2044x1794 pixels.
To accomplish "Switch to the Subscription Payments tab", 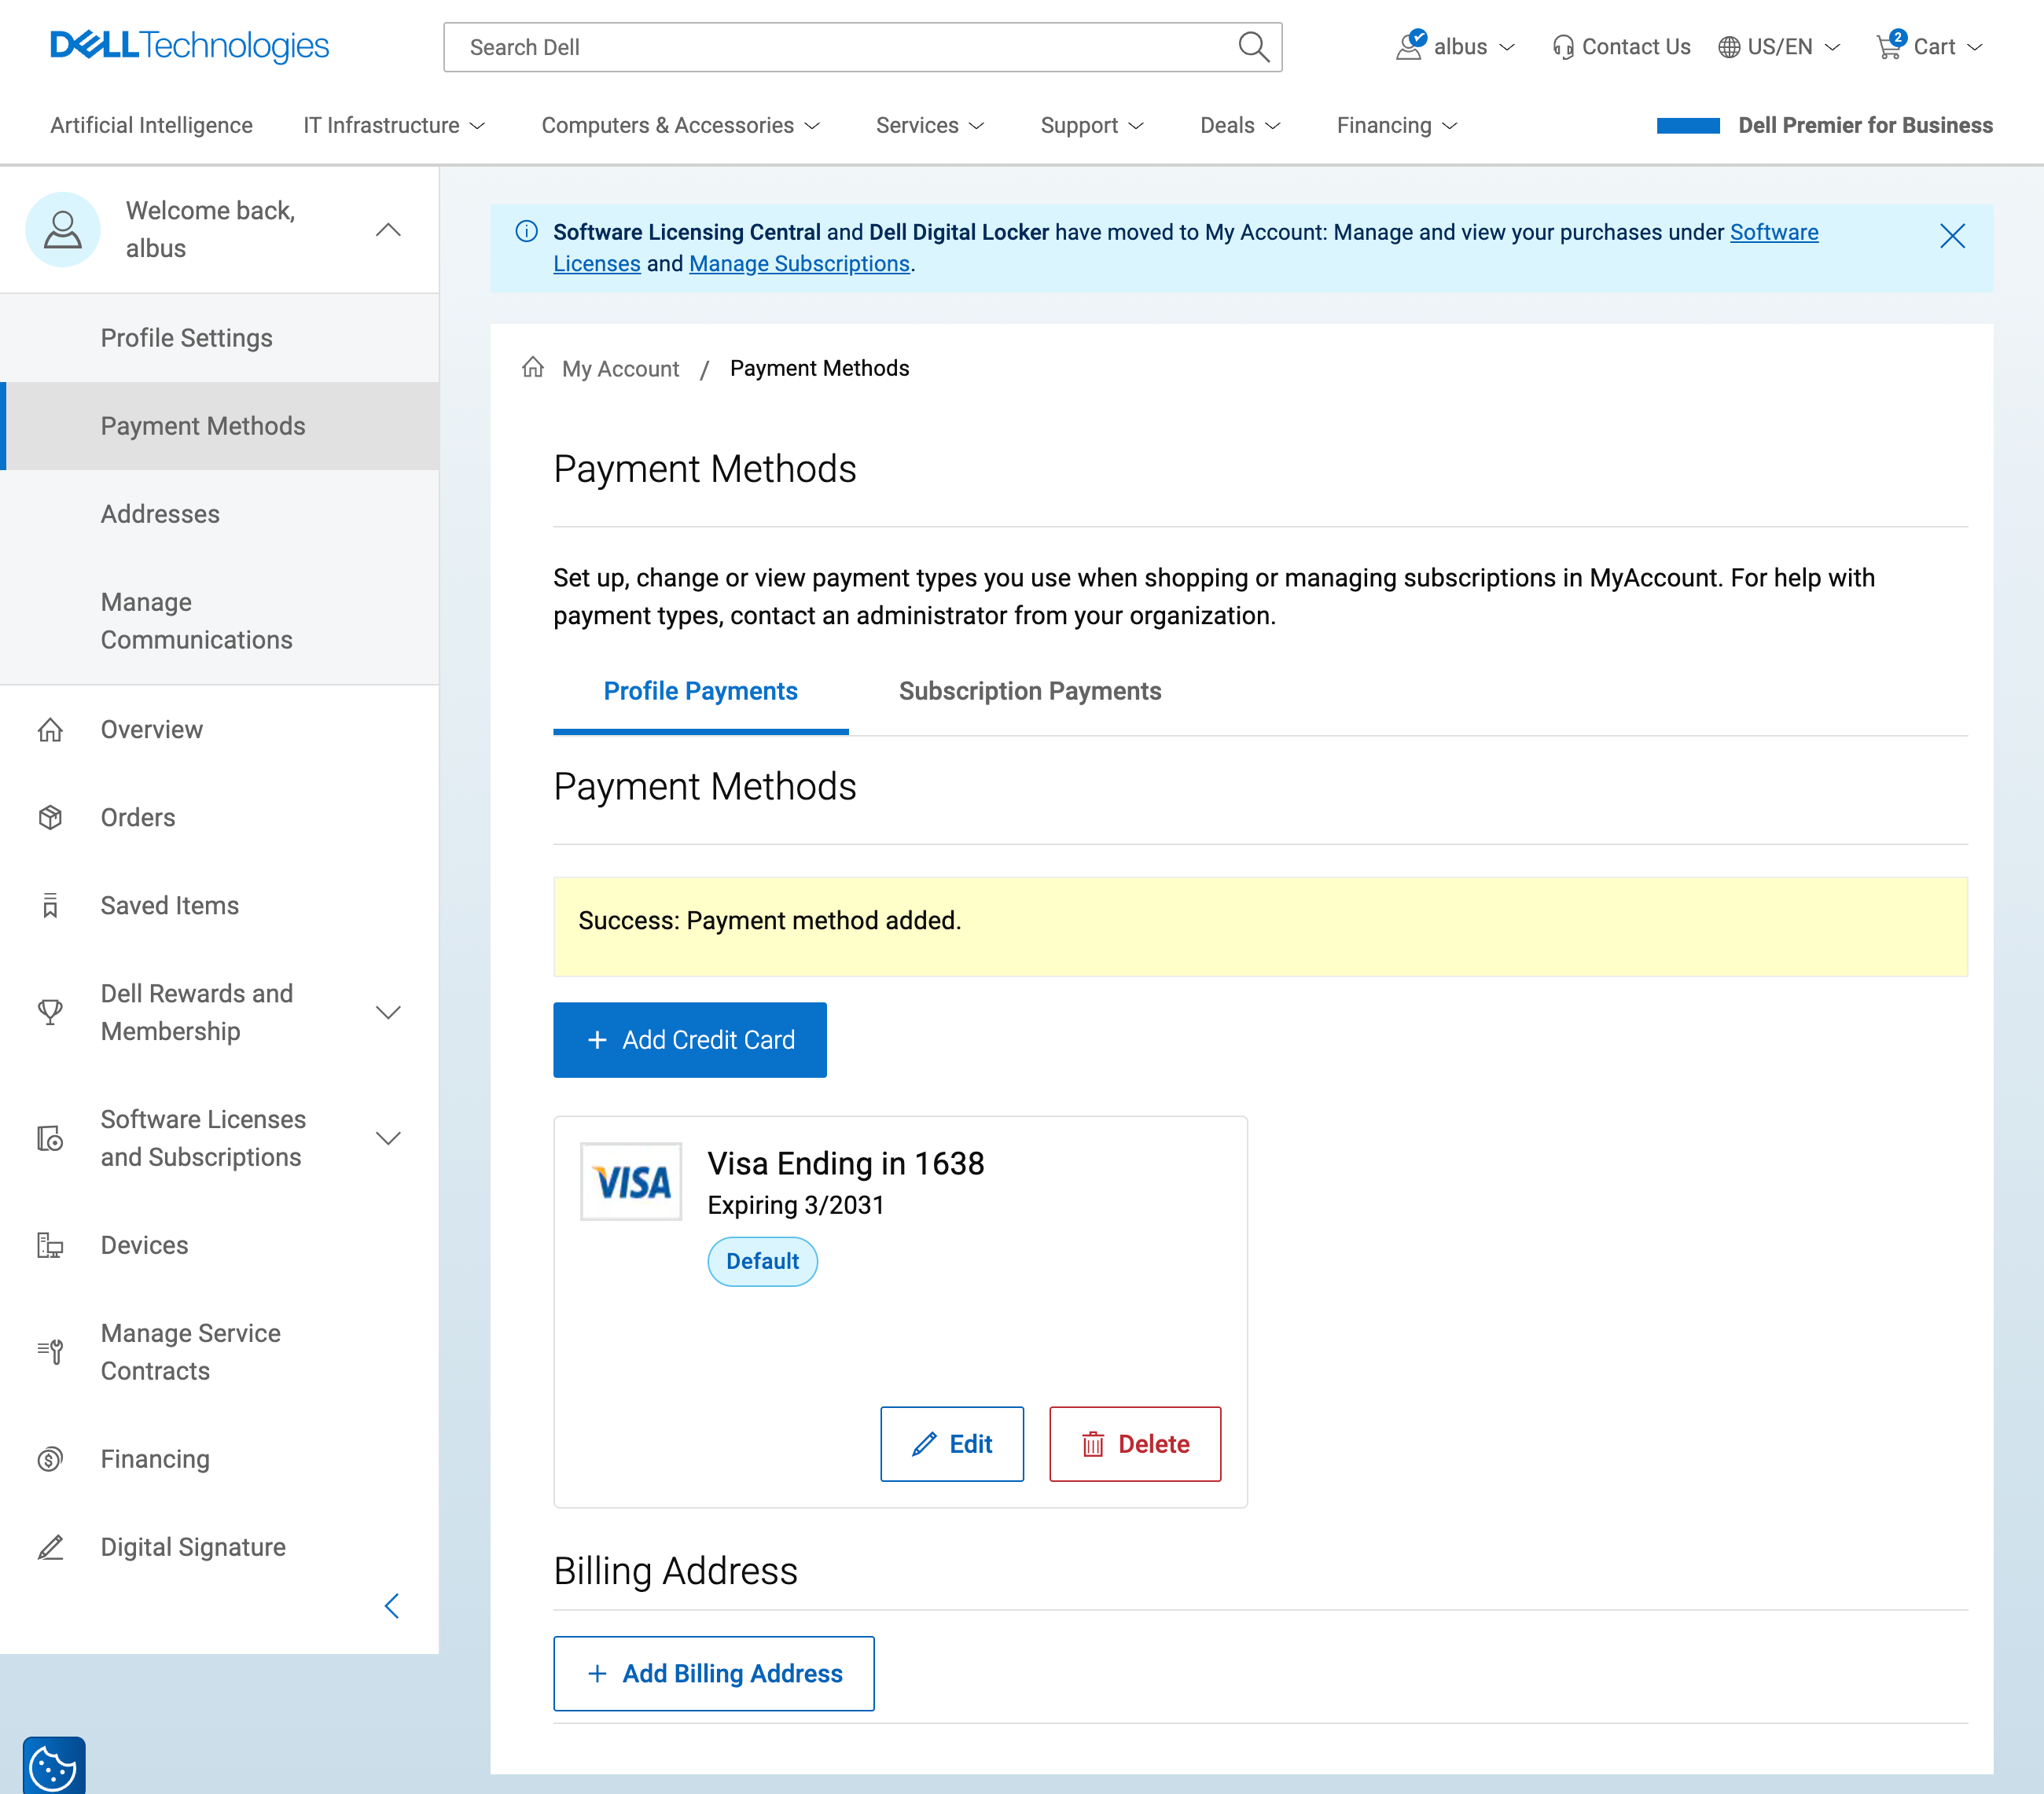I will [1030, 691].
